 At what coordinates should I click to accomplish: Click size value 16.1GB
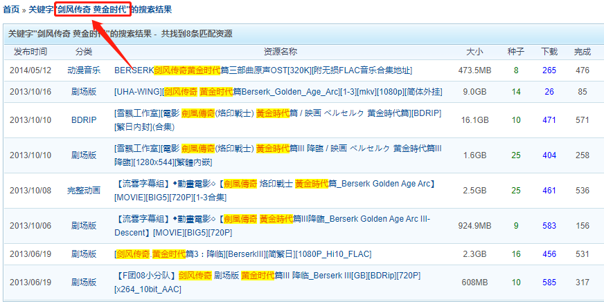coord(474,120)
